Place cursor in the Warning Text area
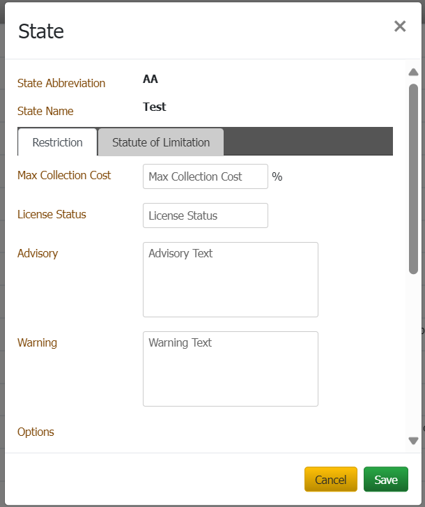 coord(230,369)
